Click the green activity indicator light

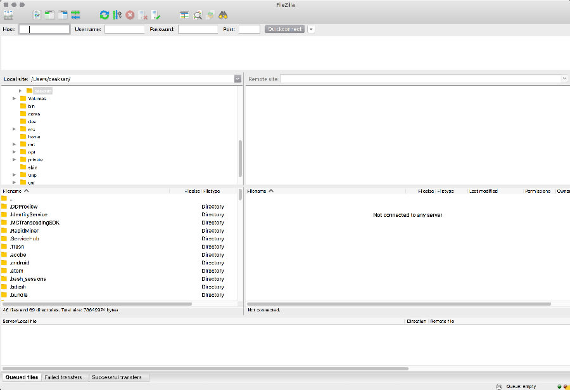(559, 387)
